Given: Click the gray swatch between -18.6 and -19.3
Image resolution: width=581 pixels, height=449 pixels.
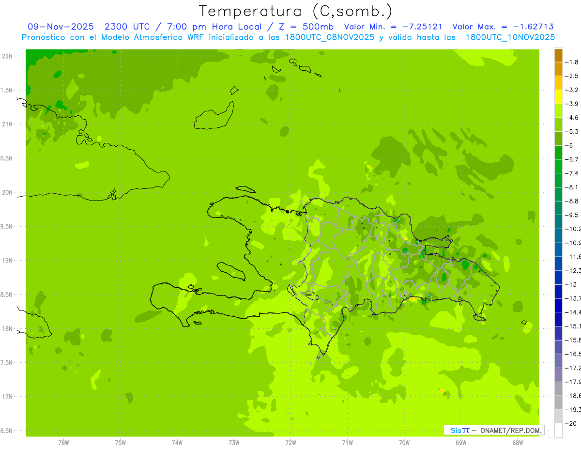Looking at the screenshot, I should (x=558, y=403).
